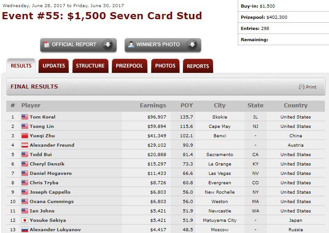Click the printer icon next to Print
The height and width of the screenshot is (233, 329).
pos(302,87)
